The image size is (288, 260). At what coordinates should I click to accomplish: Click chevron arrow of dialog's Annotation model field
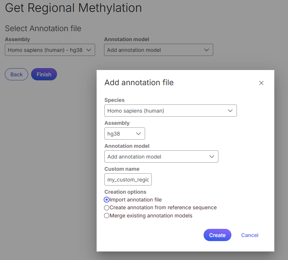click(212, 157)
